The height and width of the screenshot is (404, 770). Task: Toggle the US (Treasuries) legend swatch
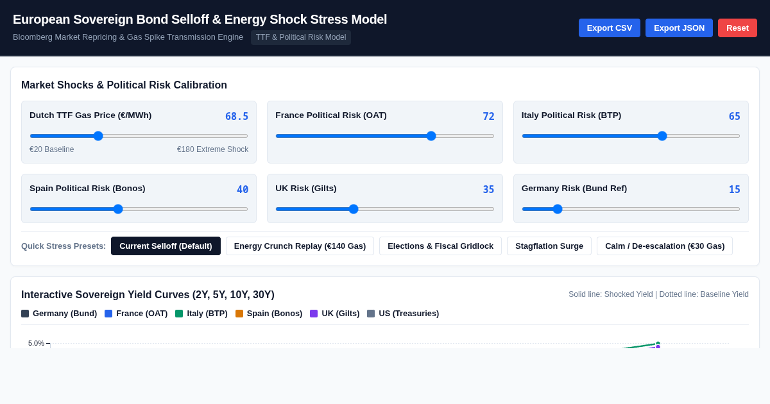coord(371,314)
